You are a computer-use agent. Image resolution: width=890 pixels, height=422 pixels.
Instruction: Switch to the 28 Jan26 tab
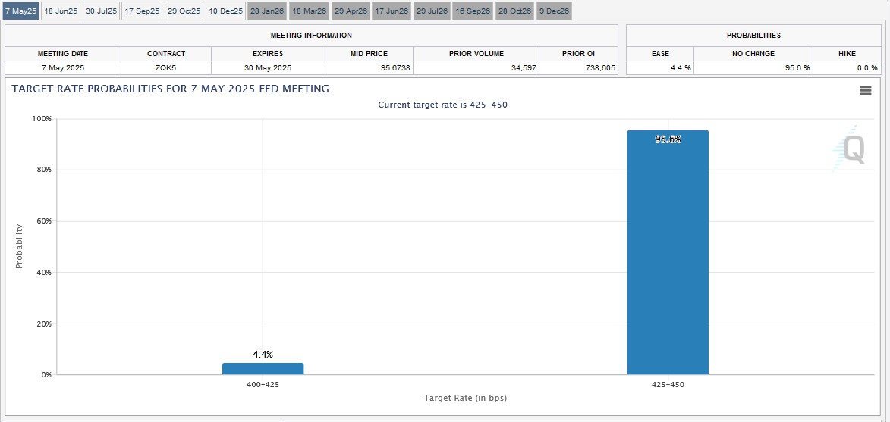pyautogui.click(x=267, y=11)
